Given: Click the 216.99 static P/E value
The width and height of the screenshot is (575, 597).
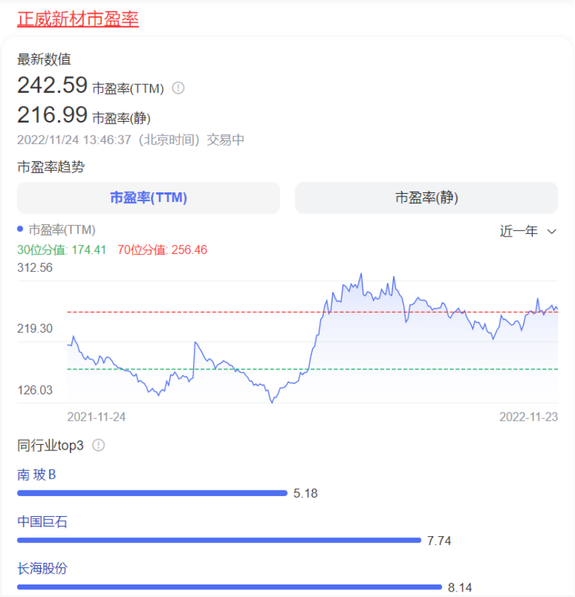Looking at the screenshot, I should (x=53, y=115).
